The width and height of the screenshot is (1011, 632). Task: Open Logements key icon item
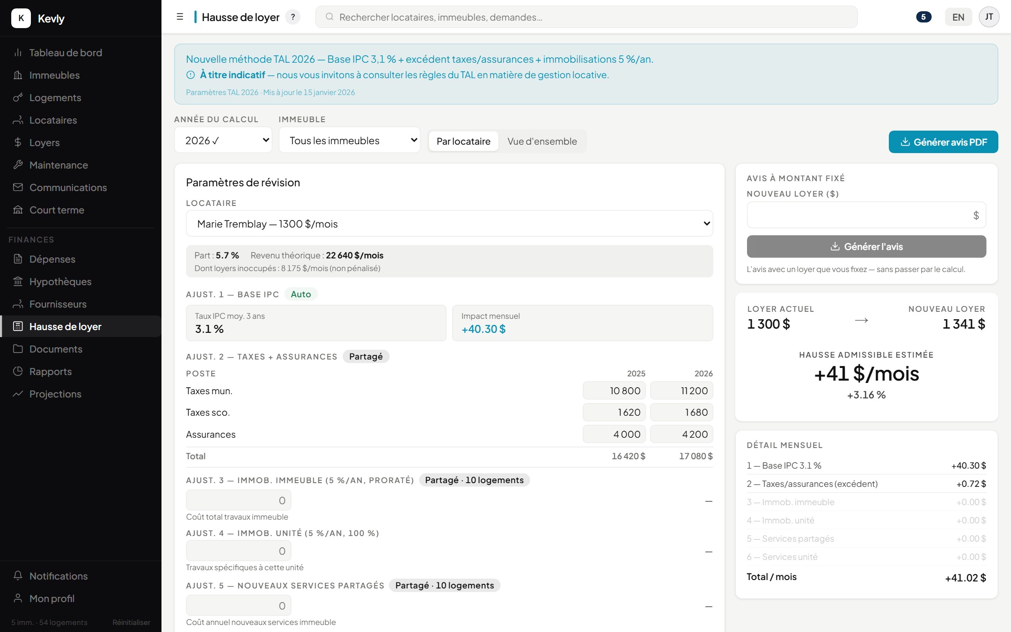click(81, 97)
